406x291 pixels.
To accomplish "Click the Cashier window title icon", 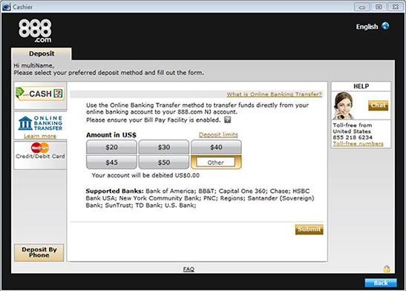I will click(6, 7).
